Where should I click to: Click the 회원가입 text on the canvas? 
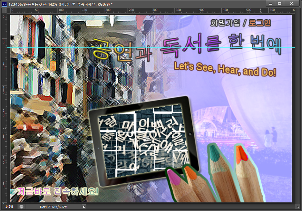[x=225, y=23]
